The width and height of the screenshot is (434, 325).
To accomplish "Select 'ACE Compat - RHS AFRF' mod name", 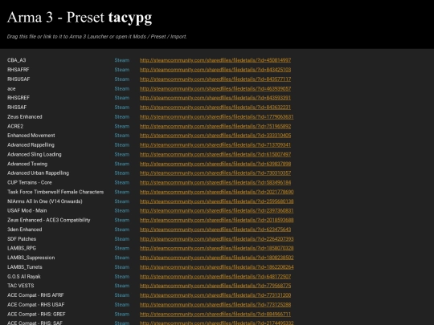I will coord(35,295).
